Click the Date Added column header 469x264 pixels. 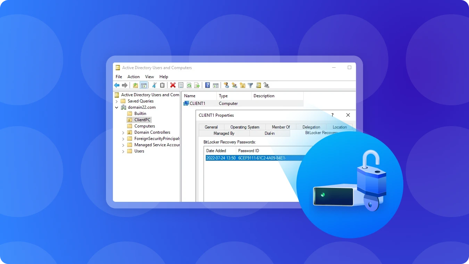tap(220, 151)
